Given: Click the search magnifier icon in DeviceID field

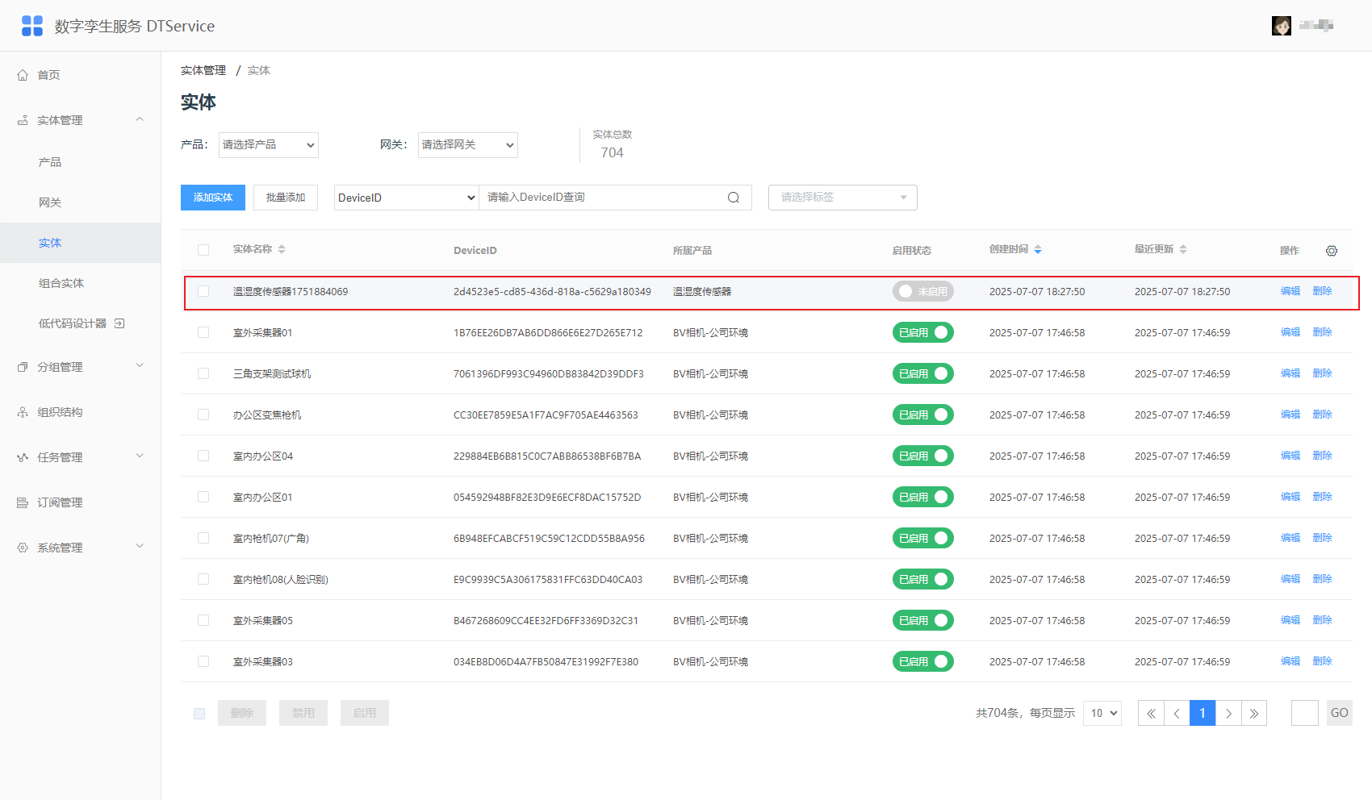Looking at the screenshot, I should point(734,198).
